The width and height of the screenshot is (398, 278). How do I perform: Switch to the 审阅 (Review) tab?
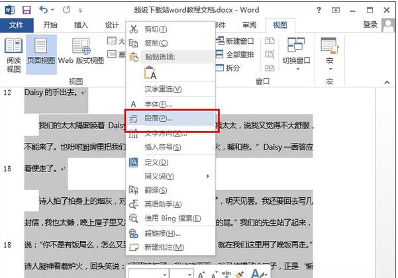[249, 25]
